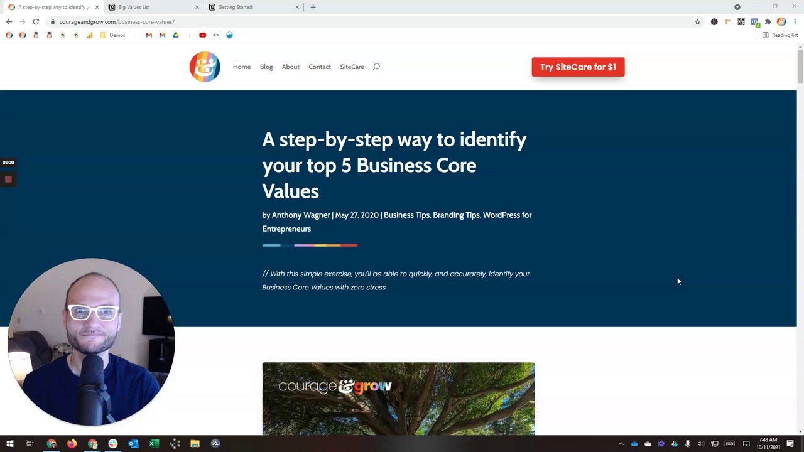Viewport: 804px width, 452px height.
Task: Click the Try SiteCare for $1 button
Action: click(578, 67)
